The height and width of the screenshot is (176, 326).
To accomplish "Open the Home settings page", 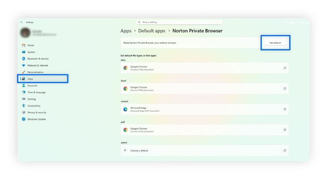I will point(31,45).
